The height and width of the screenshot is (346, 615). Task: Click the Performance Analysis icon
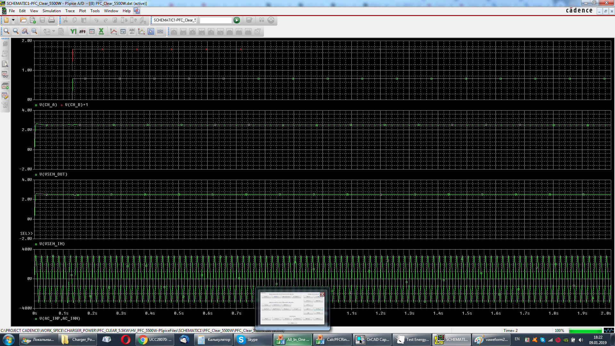pos(92,31)
